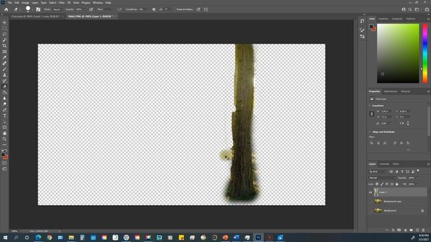431x242 pixels.
Task: Delete layer using trash icon
Action: tap(424, 230)
